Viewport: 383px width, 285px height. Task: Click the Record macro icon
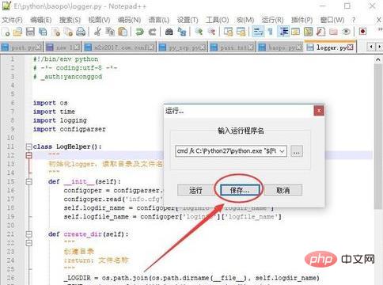(362, 32)
